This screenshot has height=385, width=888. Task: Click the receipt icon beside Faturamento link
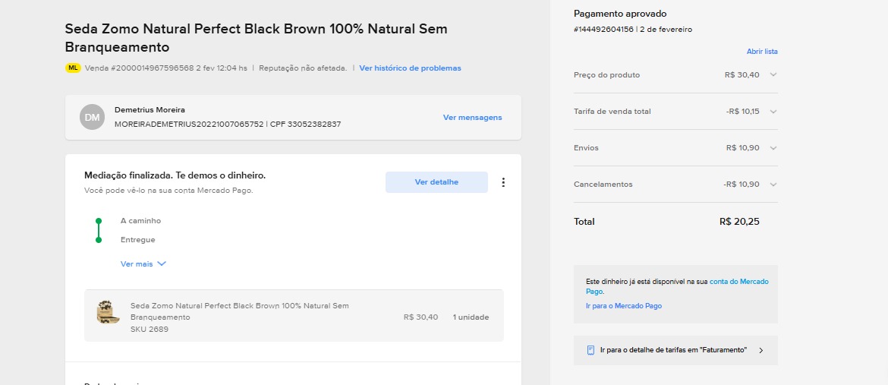590,350
